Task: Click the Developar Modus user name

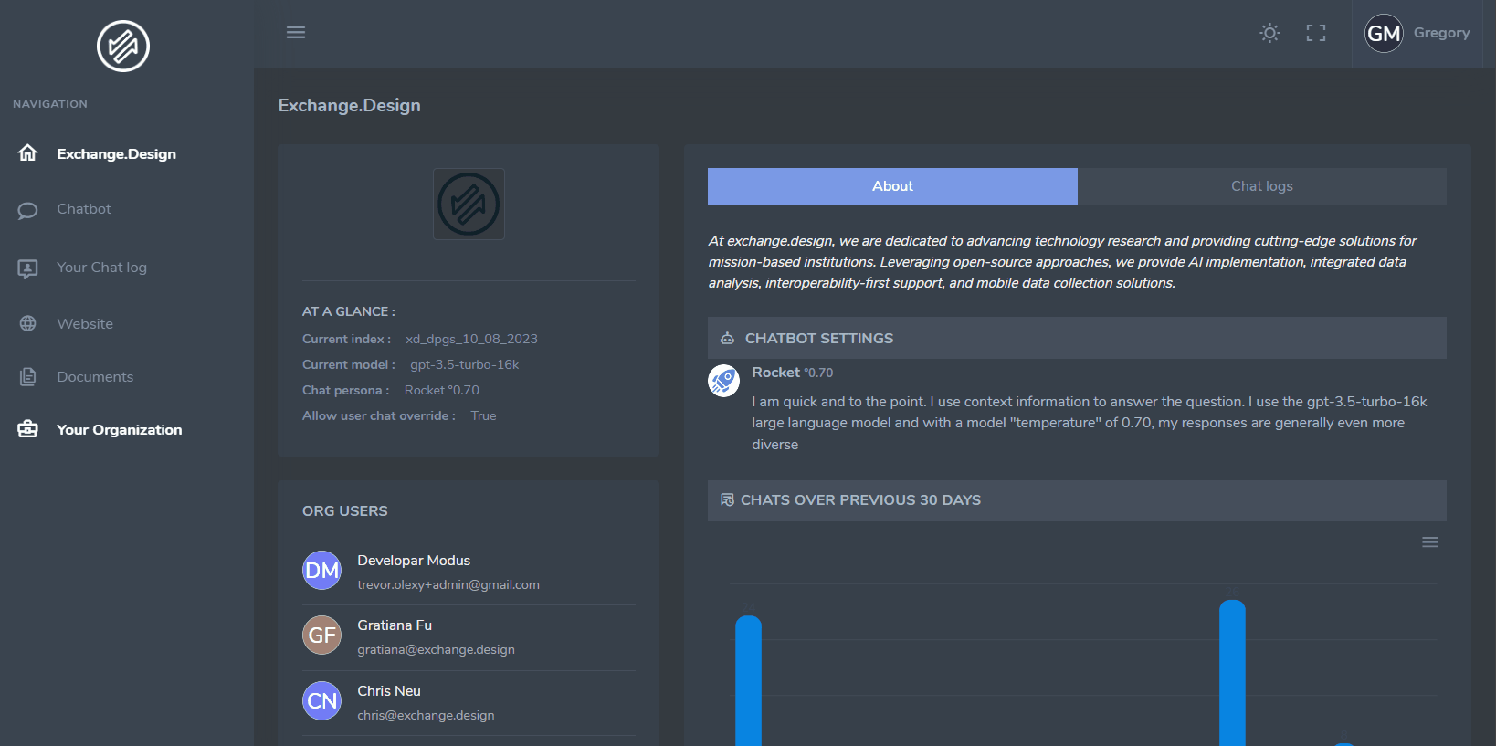Action: coord(414,561)
